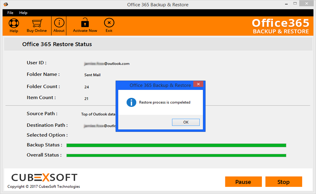
Task: Minimize the Office 365 Backup window
Action: tap(286, 4)
